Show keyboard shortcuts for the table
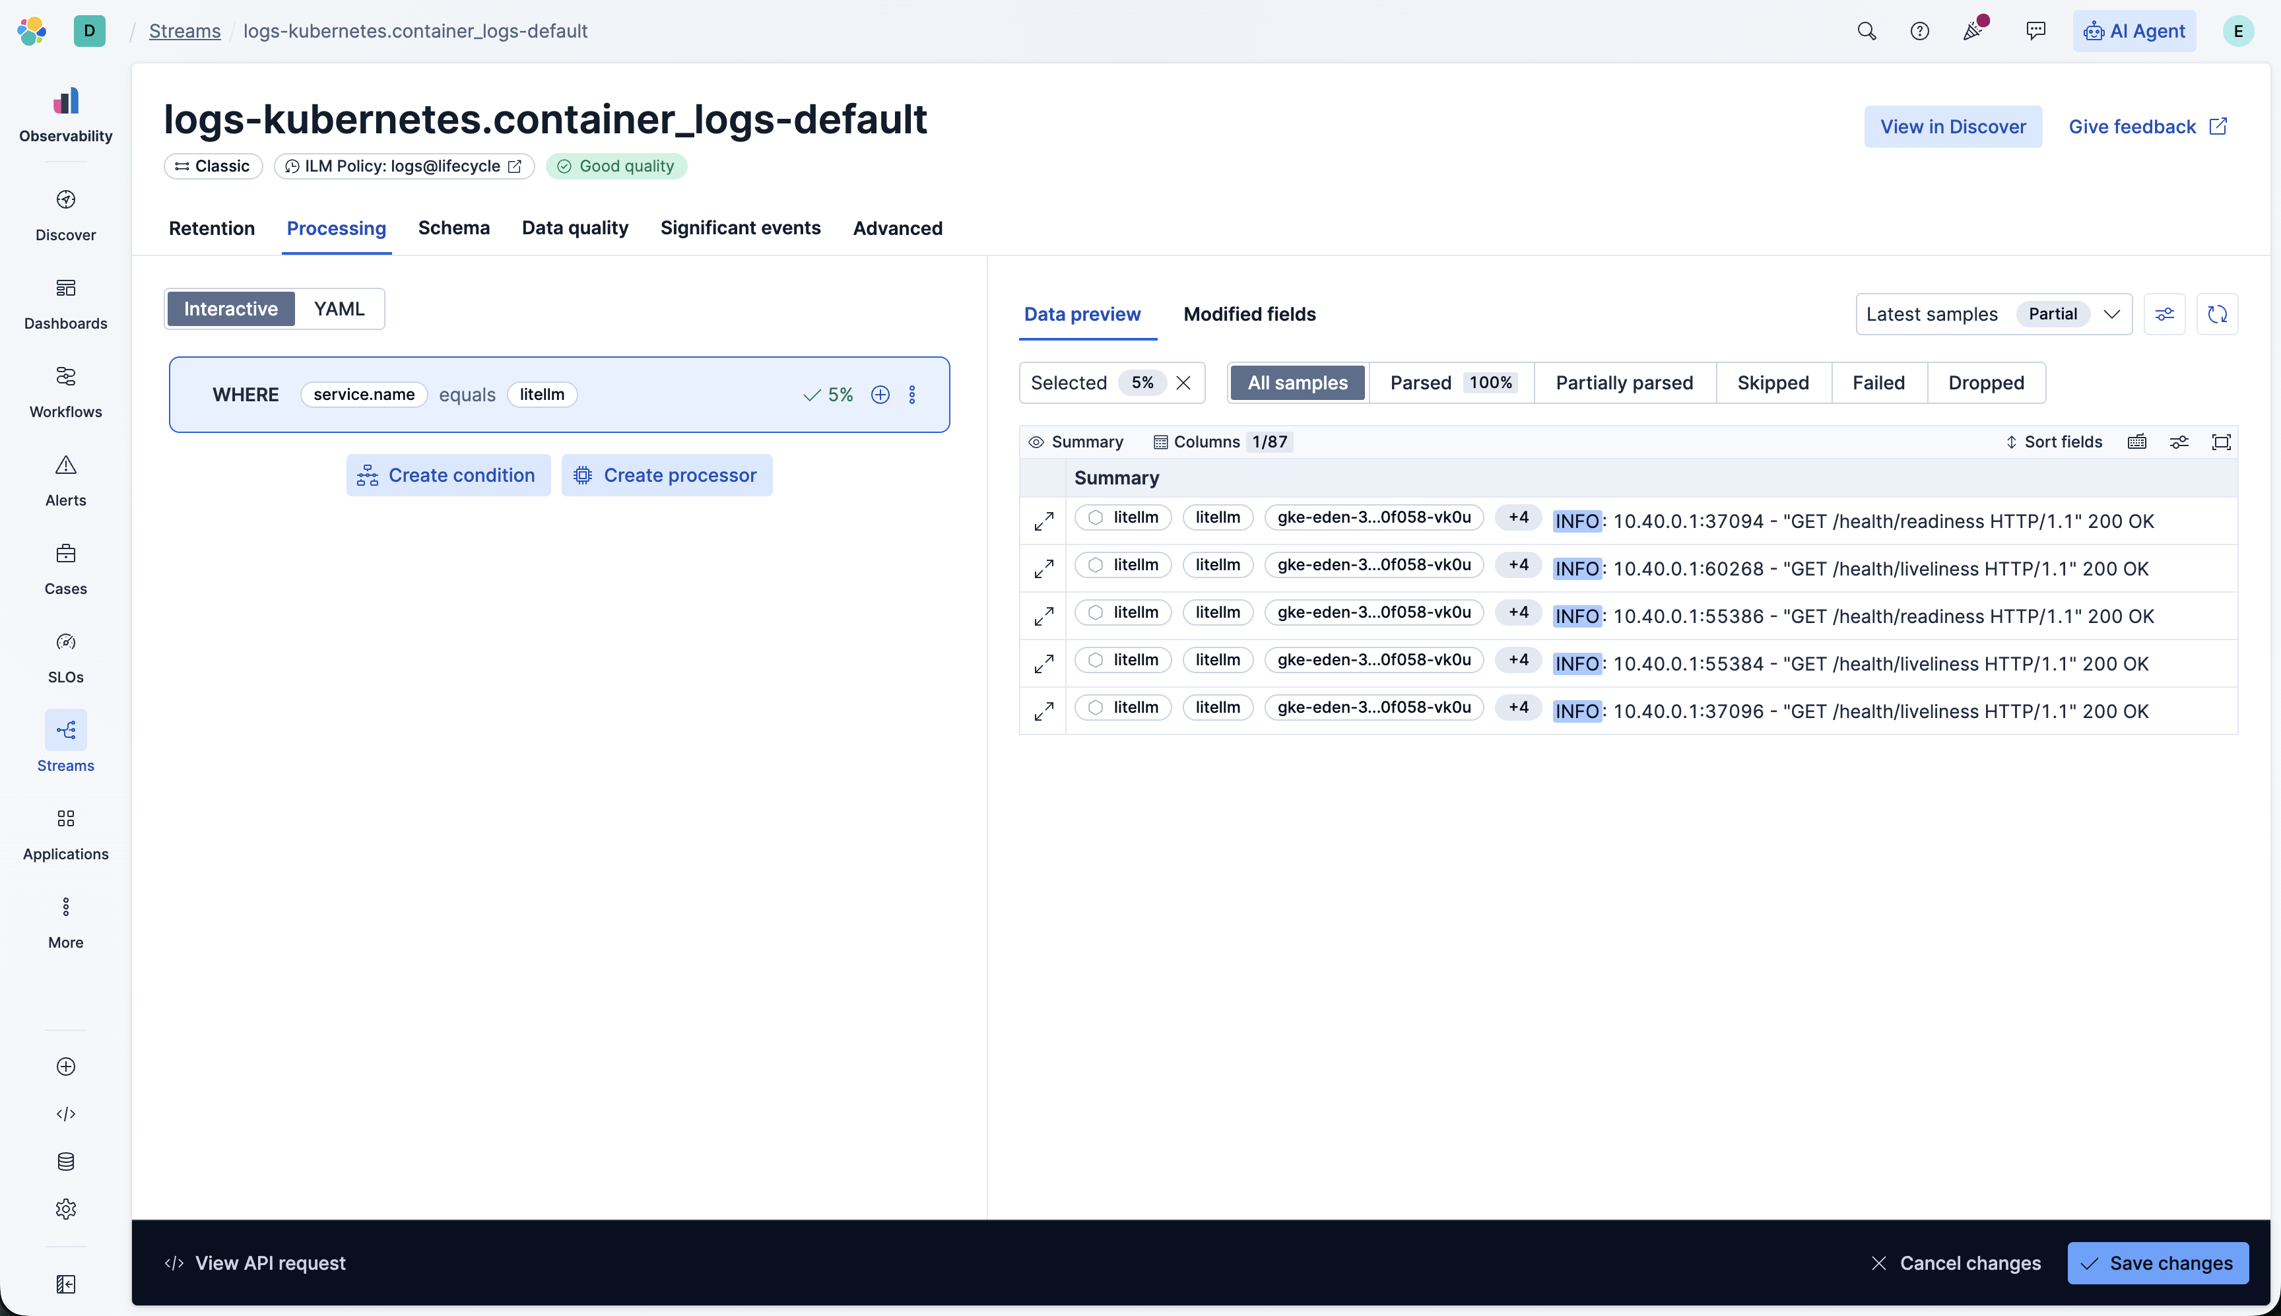 point(2136,442)
